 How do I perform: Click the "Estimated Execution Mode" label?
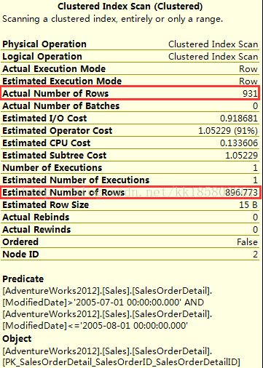click(x=62, y=81)
